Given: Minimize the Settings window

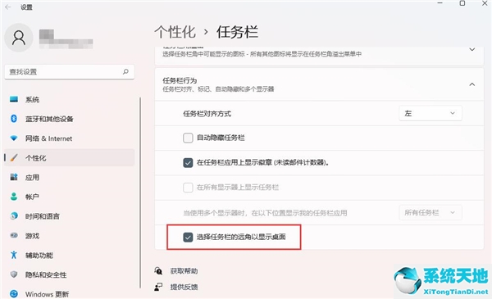Looking at the screenshot, I should pos(440,3).
